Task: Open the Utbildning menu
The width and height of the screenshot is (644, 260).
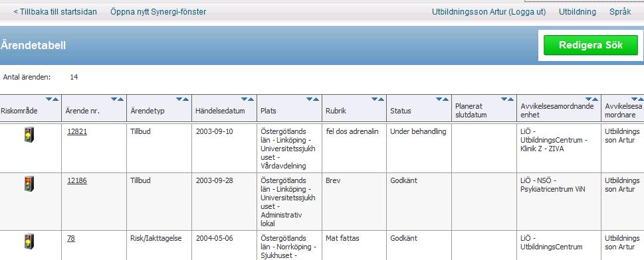Action: [577, 12]
